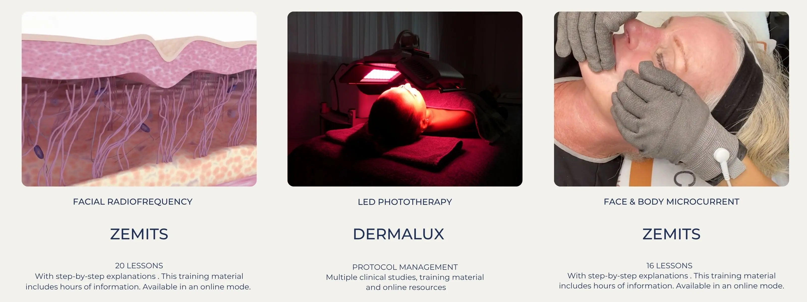
Task: Click the folded red towel in Dermalux photo
Action: tap(423, 153)
